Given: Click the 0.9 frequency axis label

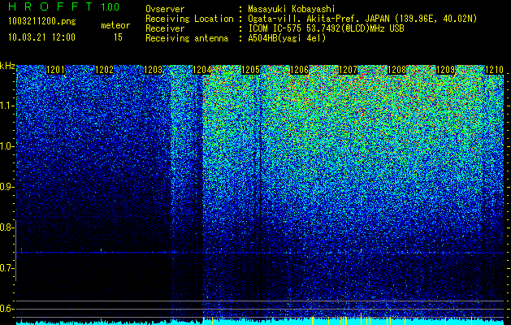Looking at the screenshot, I should point(6,187).
